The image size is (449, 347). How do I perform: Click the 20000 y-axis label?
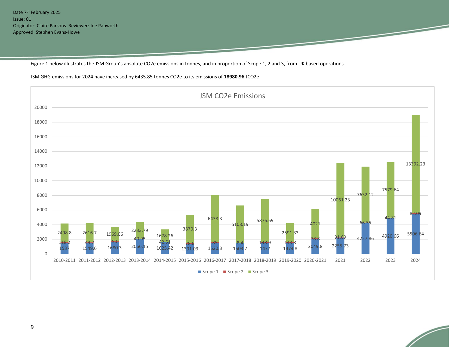coord(41,107)
